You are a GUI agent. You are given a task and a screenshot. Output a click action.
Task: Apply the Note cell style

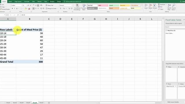pos(136,8)
